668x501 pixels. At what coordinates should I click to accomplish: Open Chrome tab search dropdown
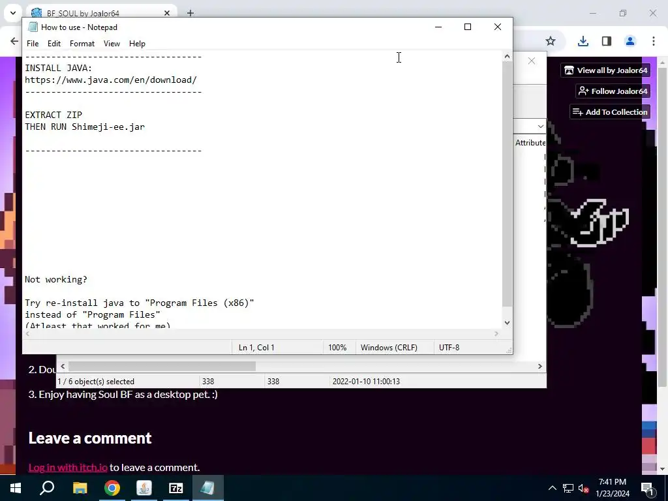[x=13, y=13]
